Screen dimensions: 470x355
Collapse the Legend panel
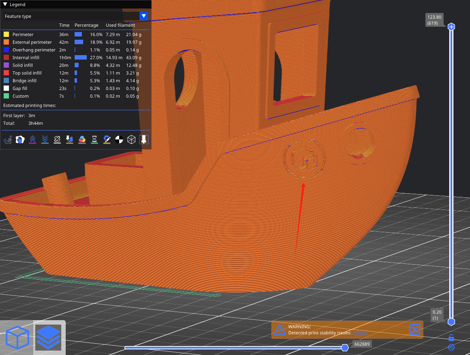click(4, 4)
